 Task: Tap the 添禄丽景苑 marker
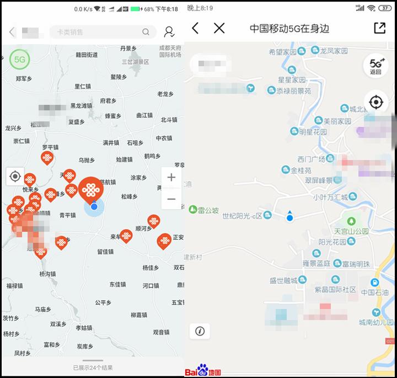click(271, 90)
